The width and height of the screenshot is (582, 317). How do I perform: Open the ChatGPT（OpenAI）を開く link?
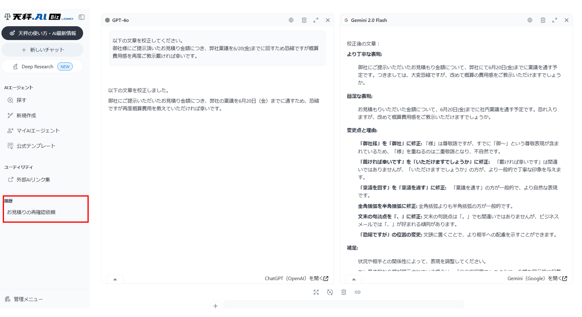coord(296,279)
